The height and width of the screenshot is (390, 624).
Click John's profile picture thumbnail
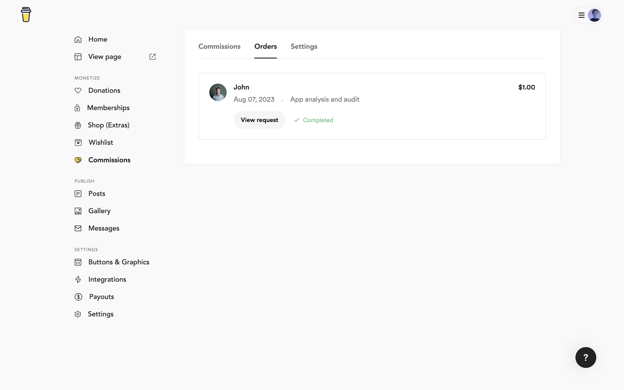click(218, 92)
